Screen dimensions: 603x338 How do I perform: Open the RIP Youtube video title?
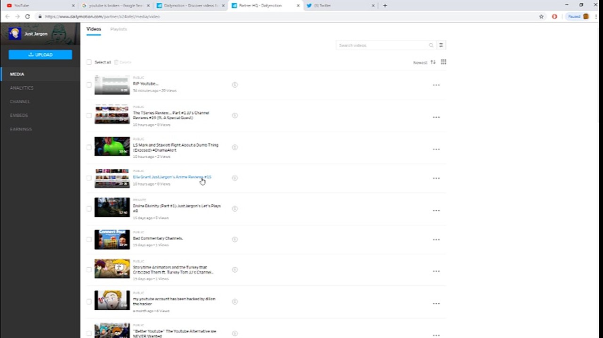[145, 84]
